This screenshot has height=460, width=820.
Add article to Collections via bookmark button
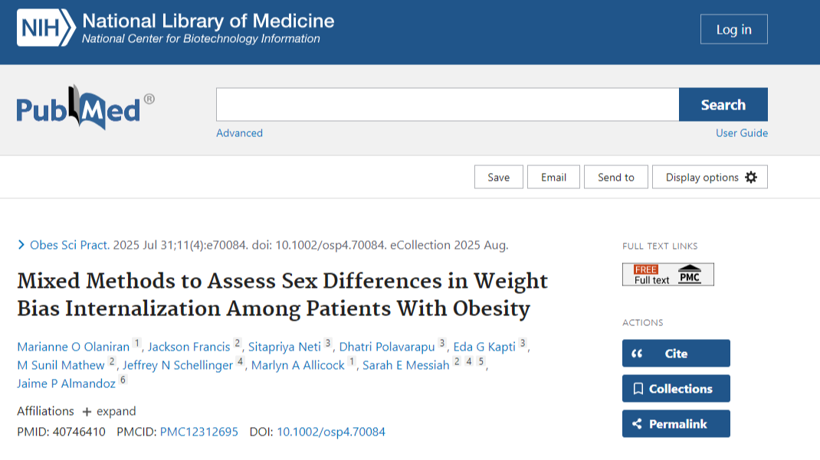(x=675, y=389)
